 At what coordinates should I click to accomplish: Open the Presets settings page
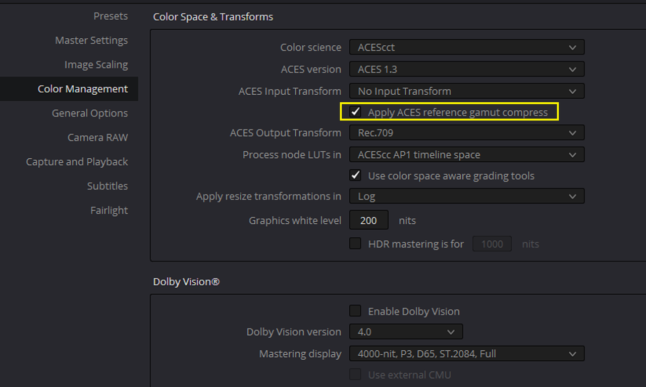click(111, 16)
